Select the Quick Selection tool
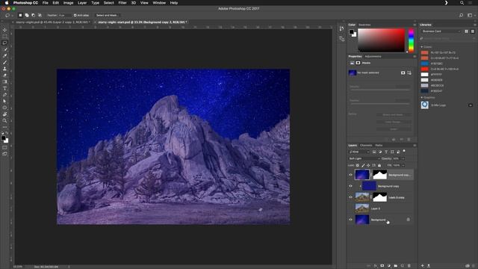Viewport: 478px width, 269px height. coord(4,49)
